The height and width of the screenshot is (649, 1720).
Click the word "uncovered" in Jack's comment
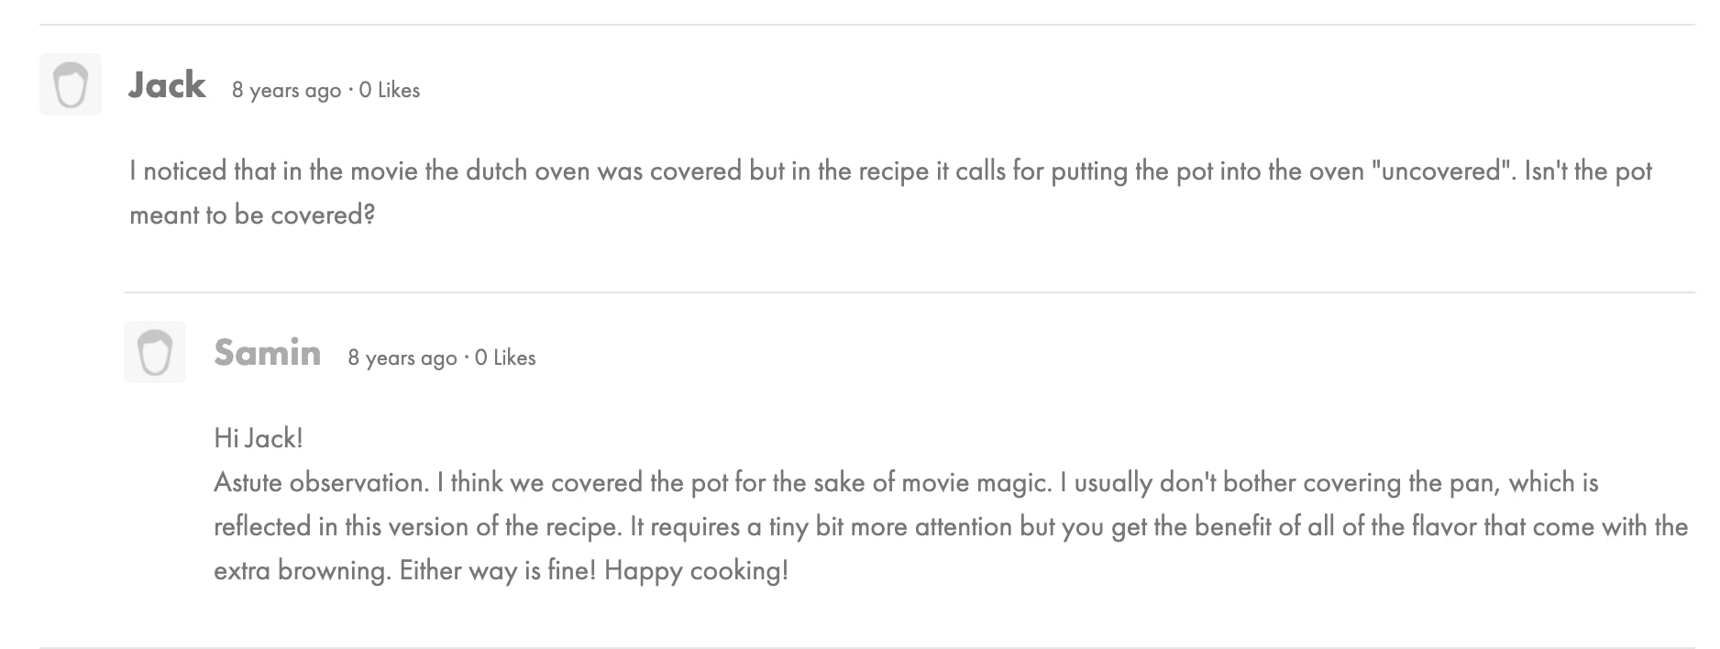pyautogui.click(x=1440, y=171)
